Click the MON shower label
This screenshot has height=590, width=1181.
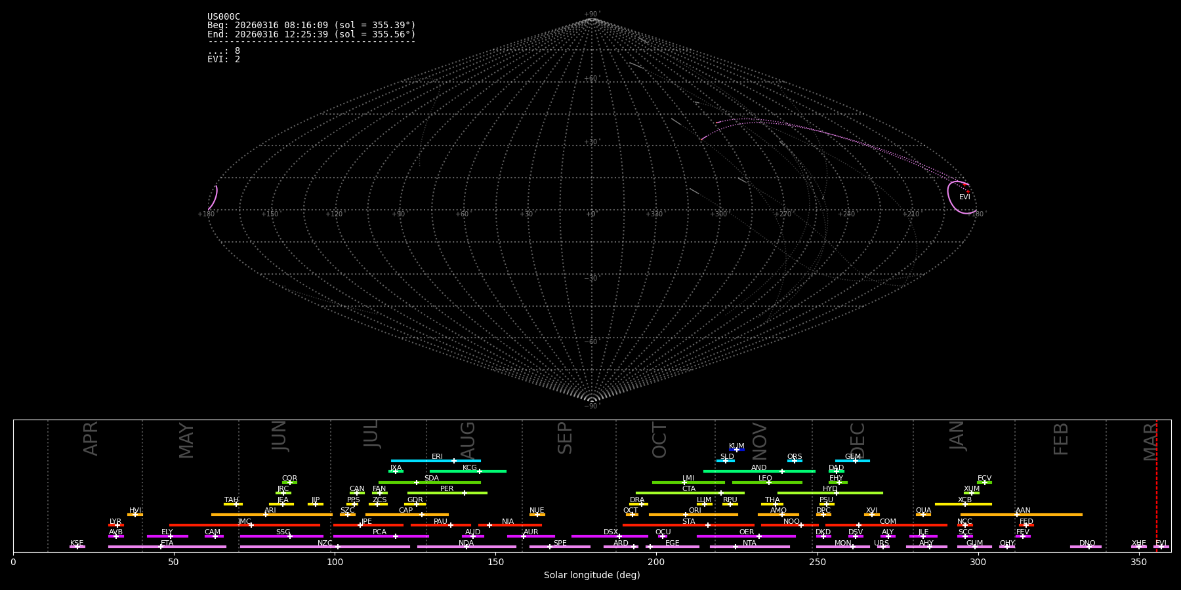click(x=843, y=543)
